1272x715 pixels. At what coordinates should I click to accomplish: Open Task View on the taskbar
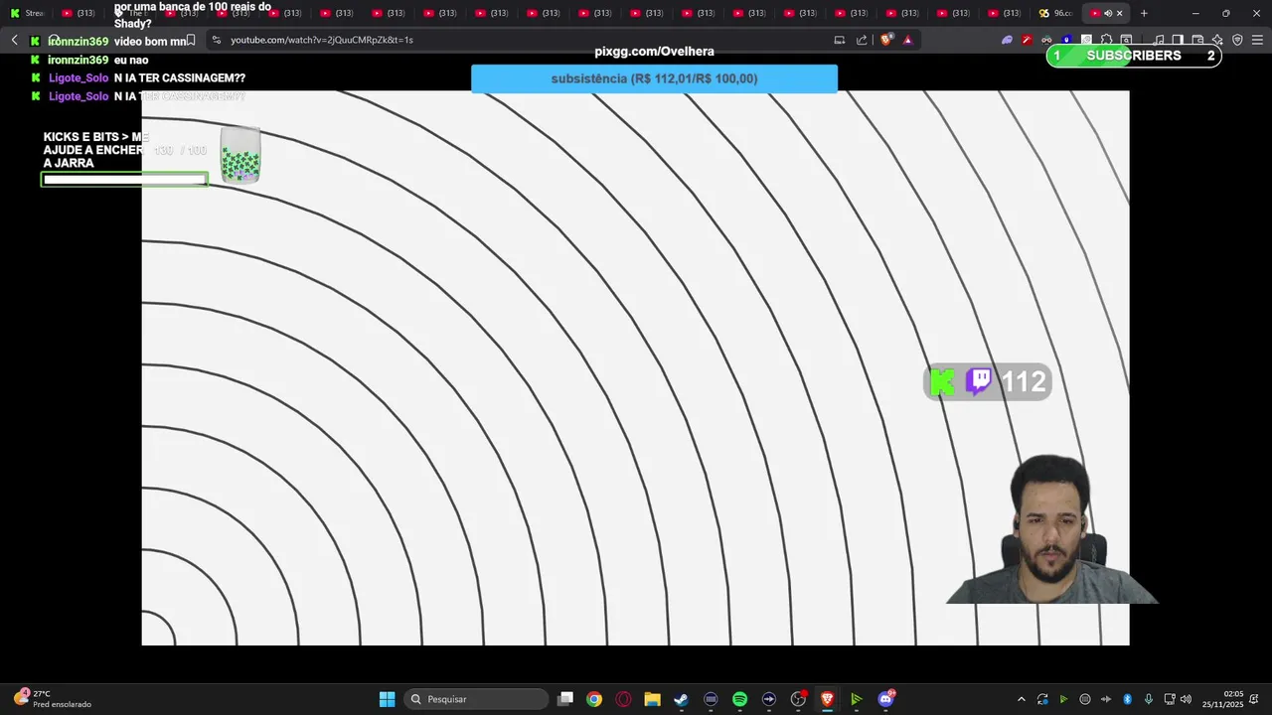click(x=565, y=699)
